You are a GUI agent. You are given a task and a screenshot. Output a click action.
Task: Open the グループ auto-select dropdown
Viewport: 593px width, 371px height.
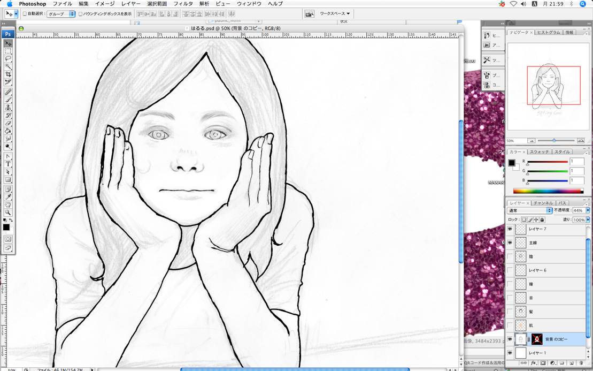61,14
